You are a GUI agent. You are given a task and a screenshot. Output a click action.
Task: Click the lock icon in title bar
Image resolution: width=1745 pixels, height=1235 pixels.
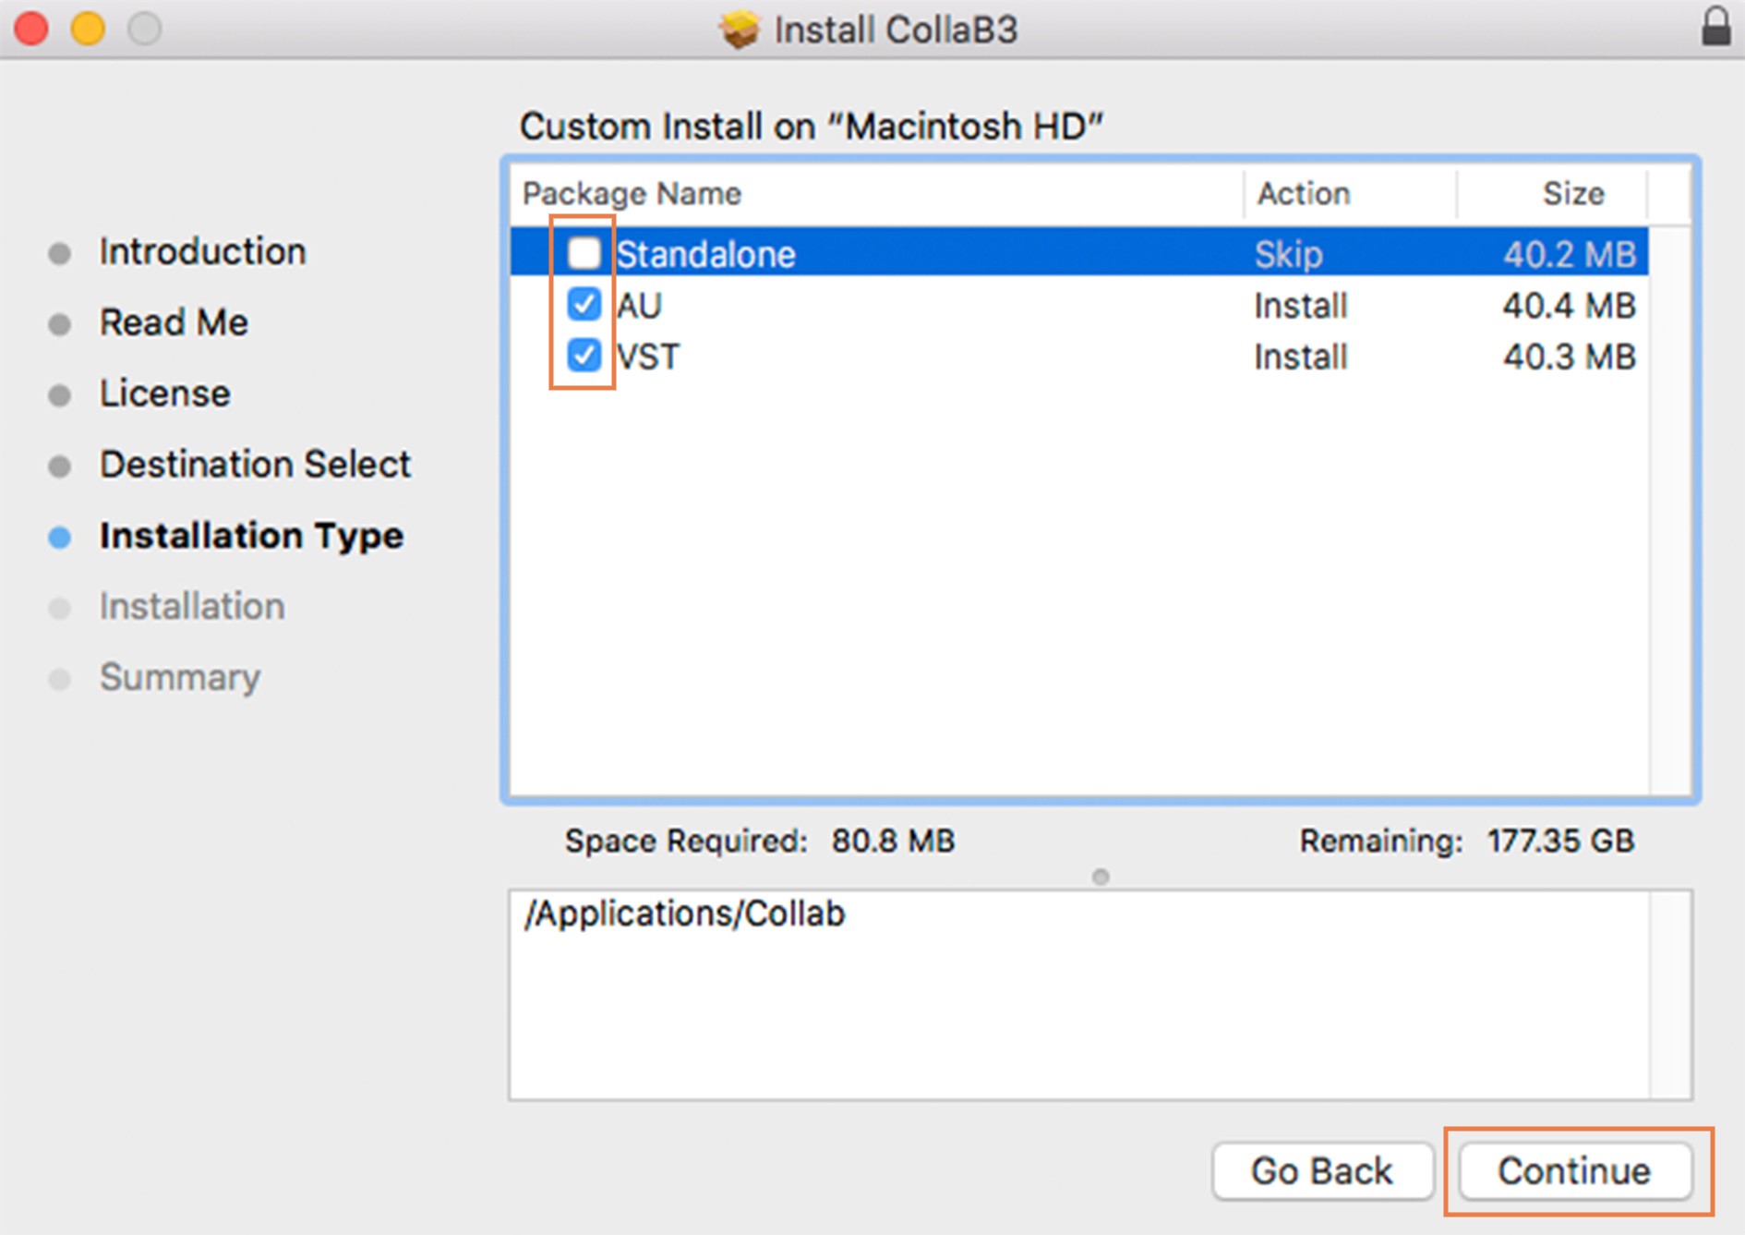tap(1715, 27)
